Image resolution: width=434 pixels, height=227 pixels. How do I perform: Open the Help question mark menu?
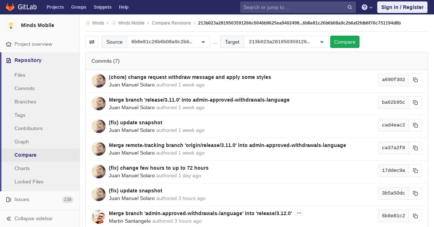pyautogui.click(x=367, y=7)
